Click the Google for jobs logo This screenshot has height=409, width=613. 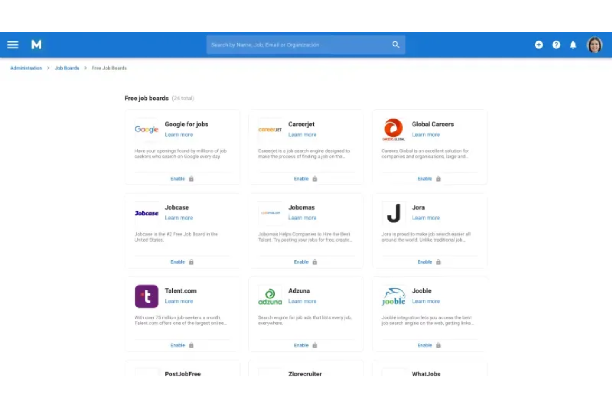pyautogui.click(x=146, y=130)
